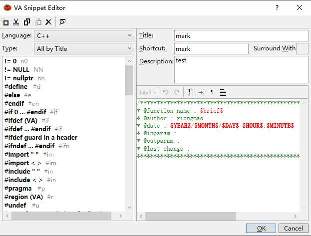
Task: Click the $YEAR$ variable in code
Action: (181, 126)
